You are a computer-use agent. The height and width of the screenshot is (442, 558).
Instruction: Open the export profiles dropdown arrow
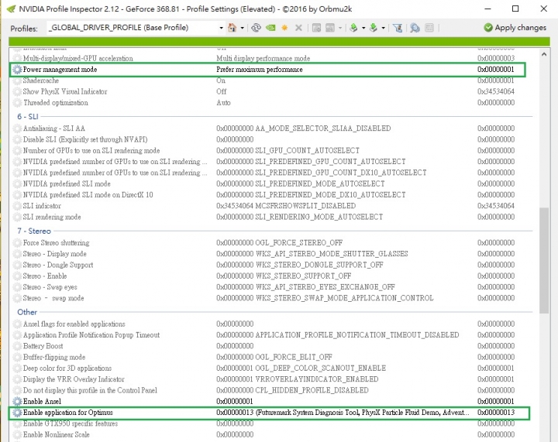363,28
